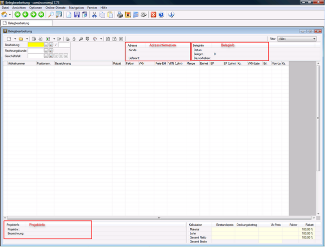This screenshot has width=325, height=247.
Task: Click the printer icon in main toolbar
Action: tap(120, 15)
